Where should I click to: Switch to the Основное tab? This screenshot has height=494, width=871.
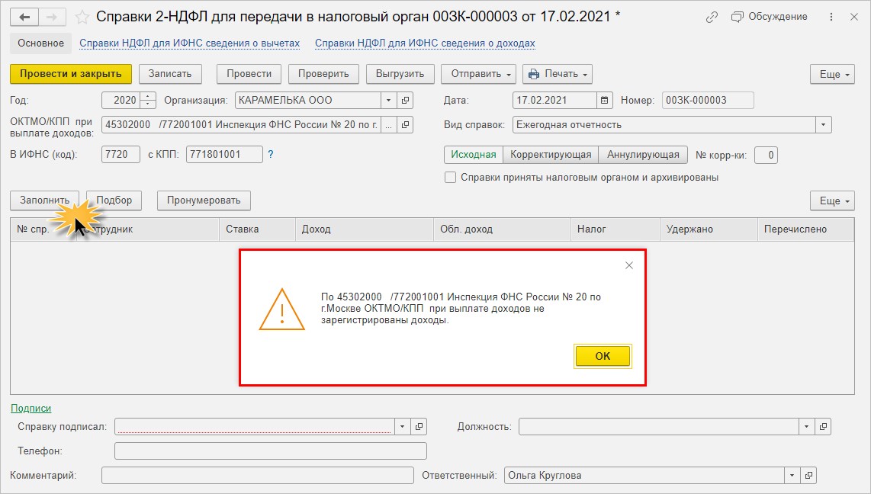pyautogui.click(x=40, y=43)
